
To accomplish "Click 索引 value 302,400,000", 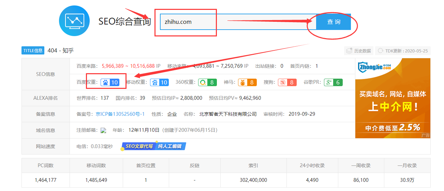I will [253, 180].
